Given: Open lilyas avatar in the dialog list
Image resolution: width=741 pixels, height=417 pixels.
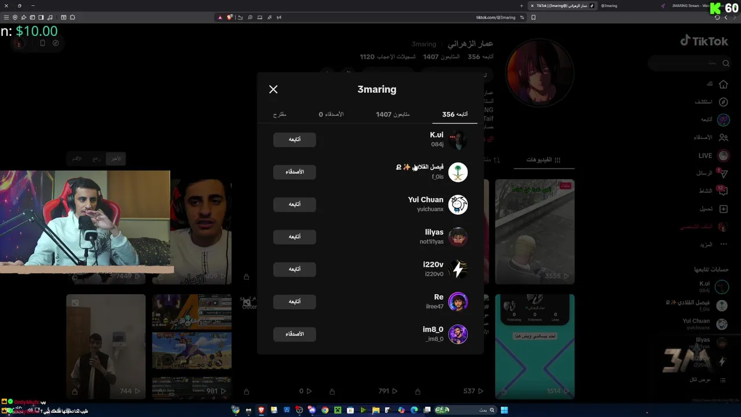Looking at the screenshot, I should 458,237.
